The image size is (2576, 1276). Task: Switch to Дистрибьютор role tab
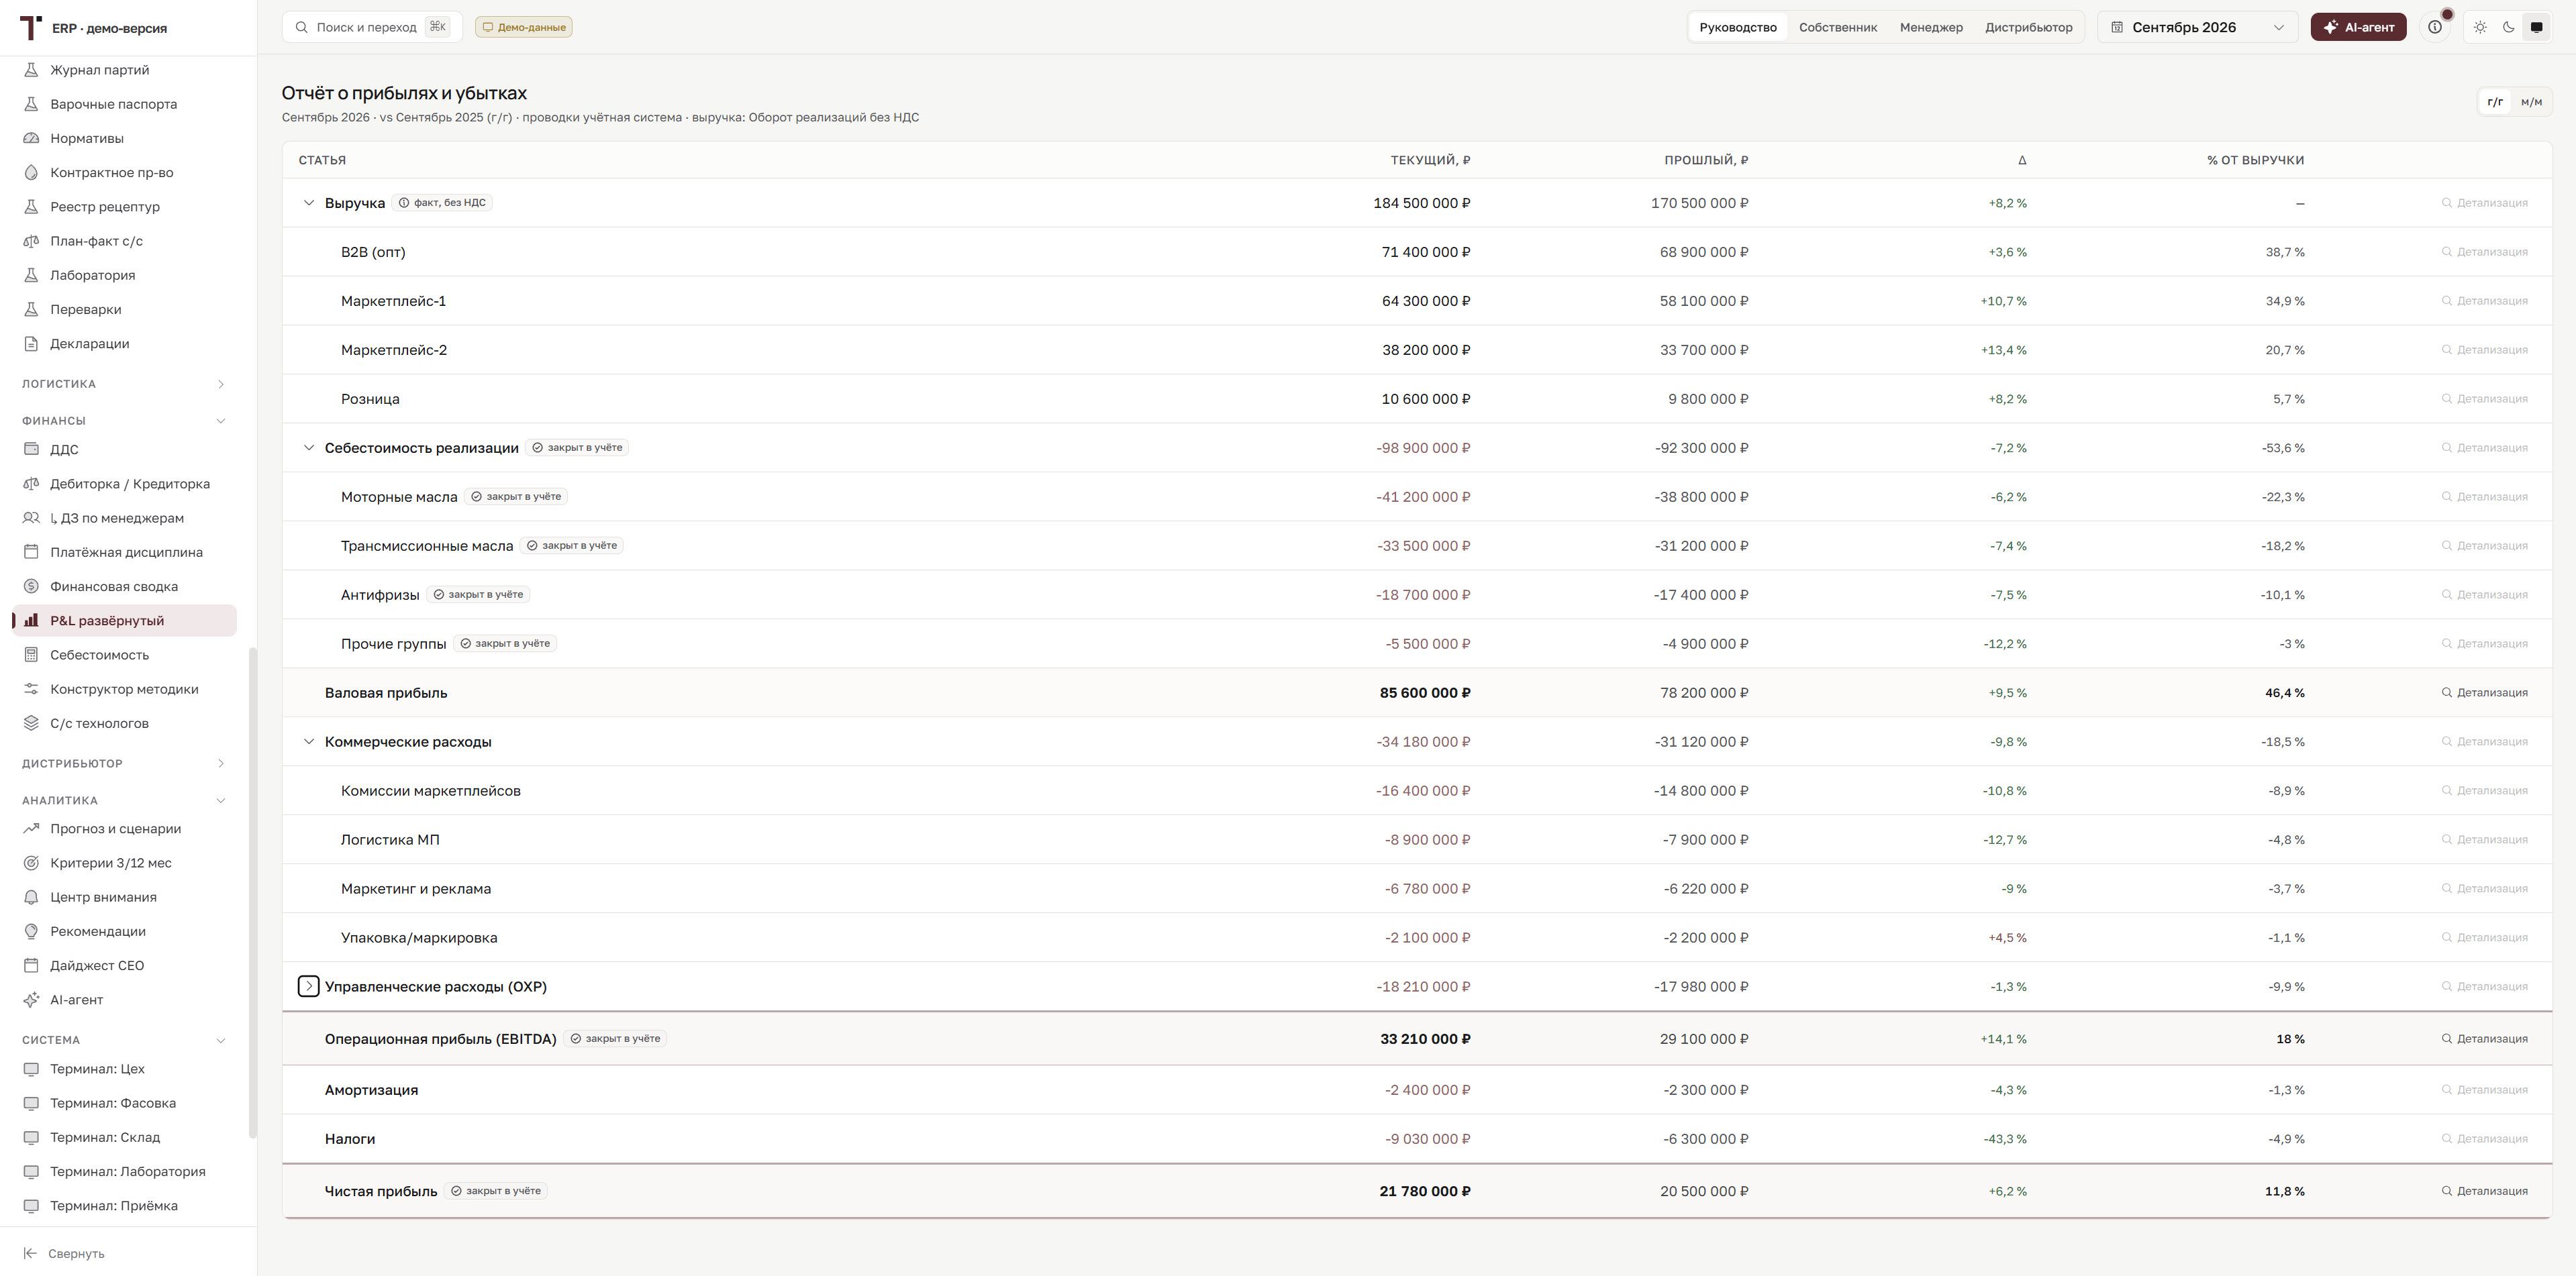2029,27
